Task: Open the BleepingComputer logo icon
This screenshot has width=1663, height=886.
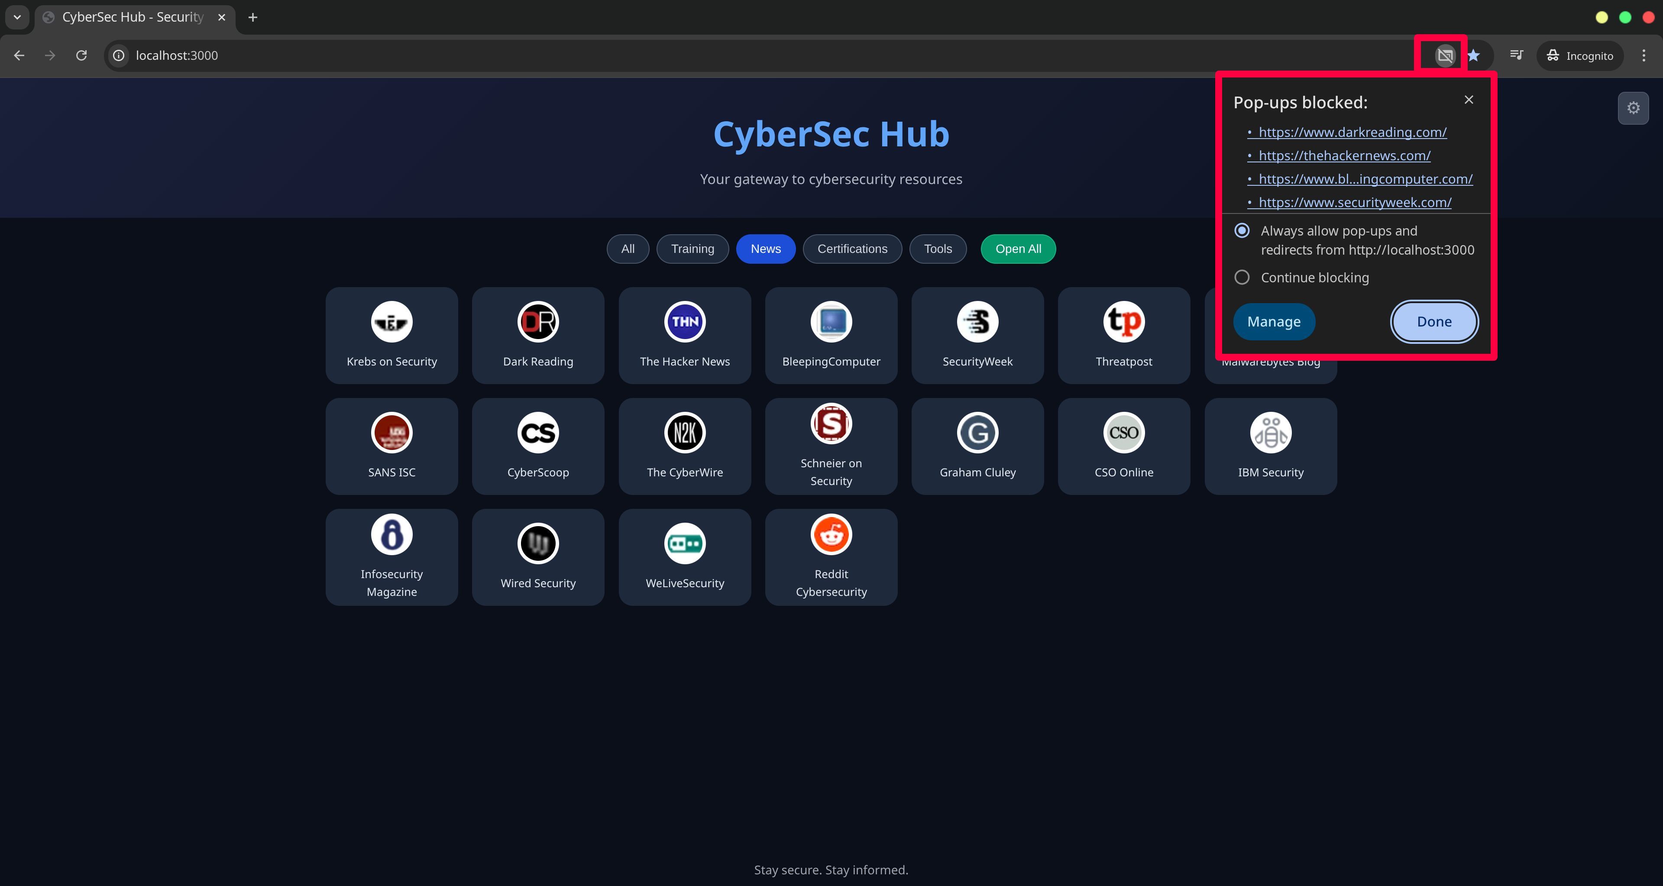Action: pos(831,321)
